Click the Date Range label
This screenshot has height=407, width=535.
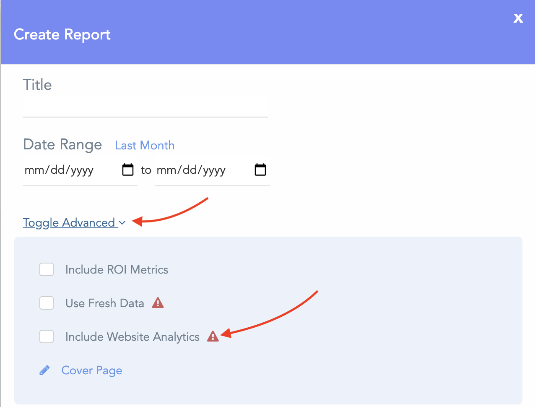62,144
